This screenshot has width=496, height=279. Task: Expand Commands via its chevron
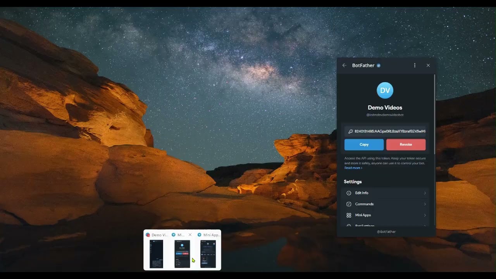coord(425,204)
